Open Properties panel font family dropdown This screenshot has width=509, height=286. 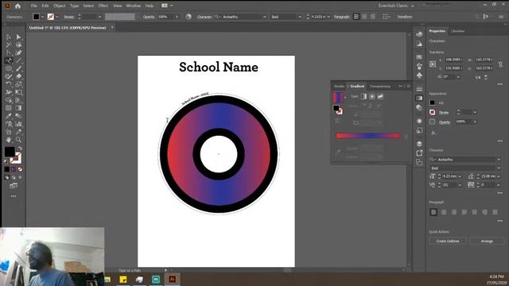coord(499,160)
